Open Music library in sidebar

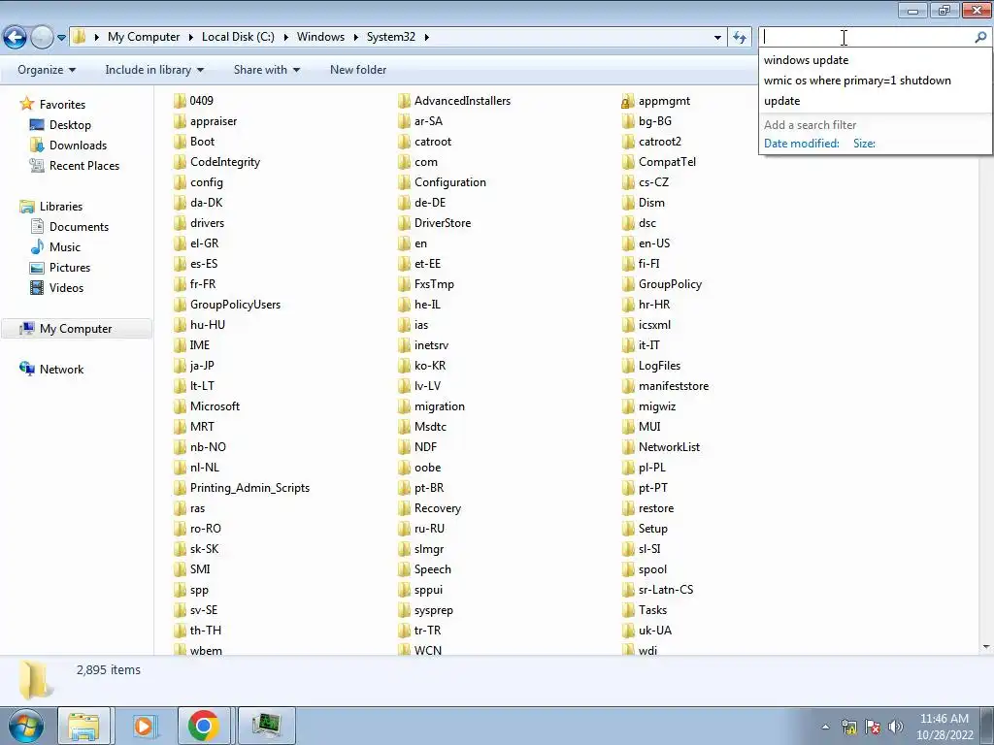tap(65, 247)
